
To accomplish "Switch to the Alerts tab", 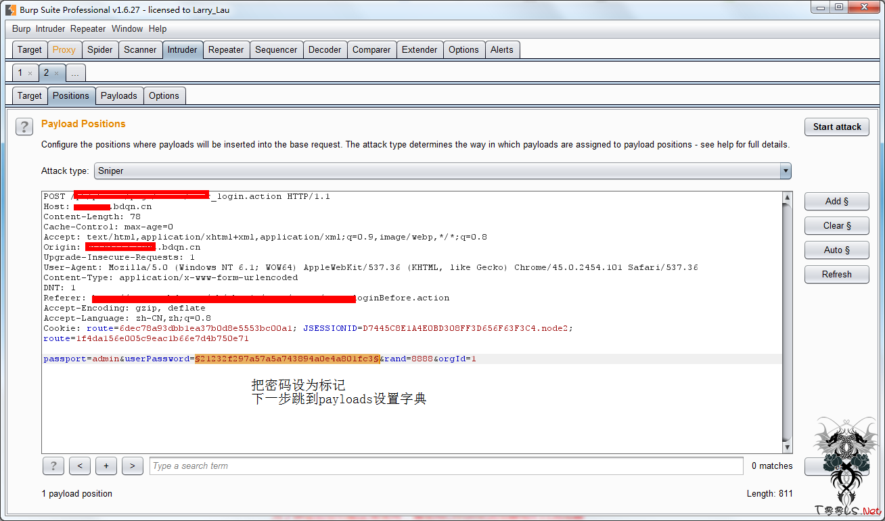I will tap(502, 49).
